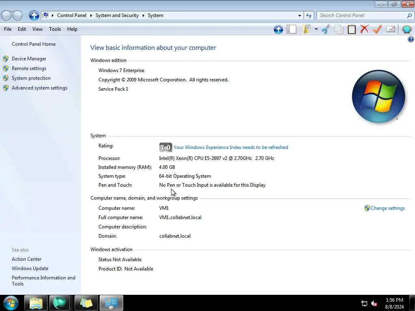415x311 pixels.
Task: Click the Cut scissors icon
Action: pyautogui.click(x=326, y=29)
